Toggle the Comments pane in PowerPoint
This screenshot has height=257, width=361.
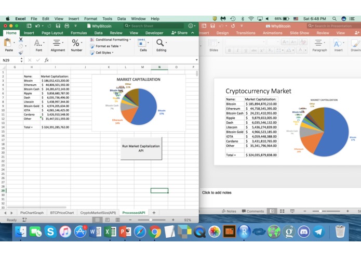pos(253,211)
